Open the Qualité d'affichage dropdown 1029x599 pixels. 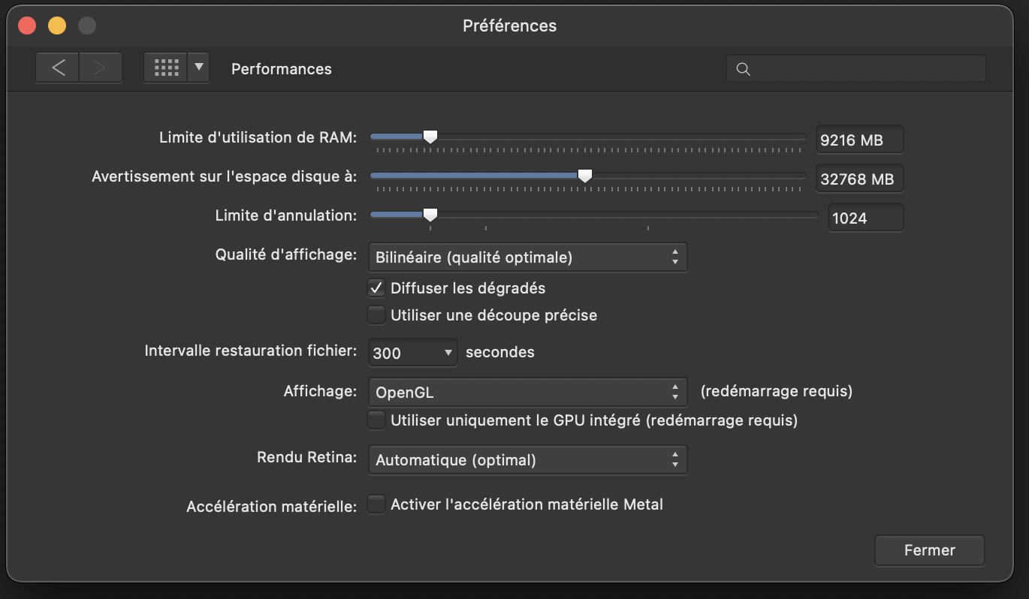coord(527,257)
